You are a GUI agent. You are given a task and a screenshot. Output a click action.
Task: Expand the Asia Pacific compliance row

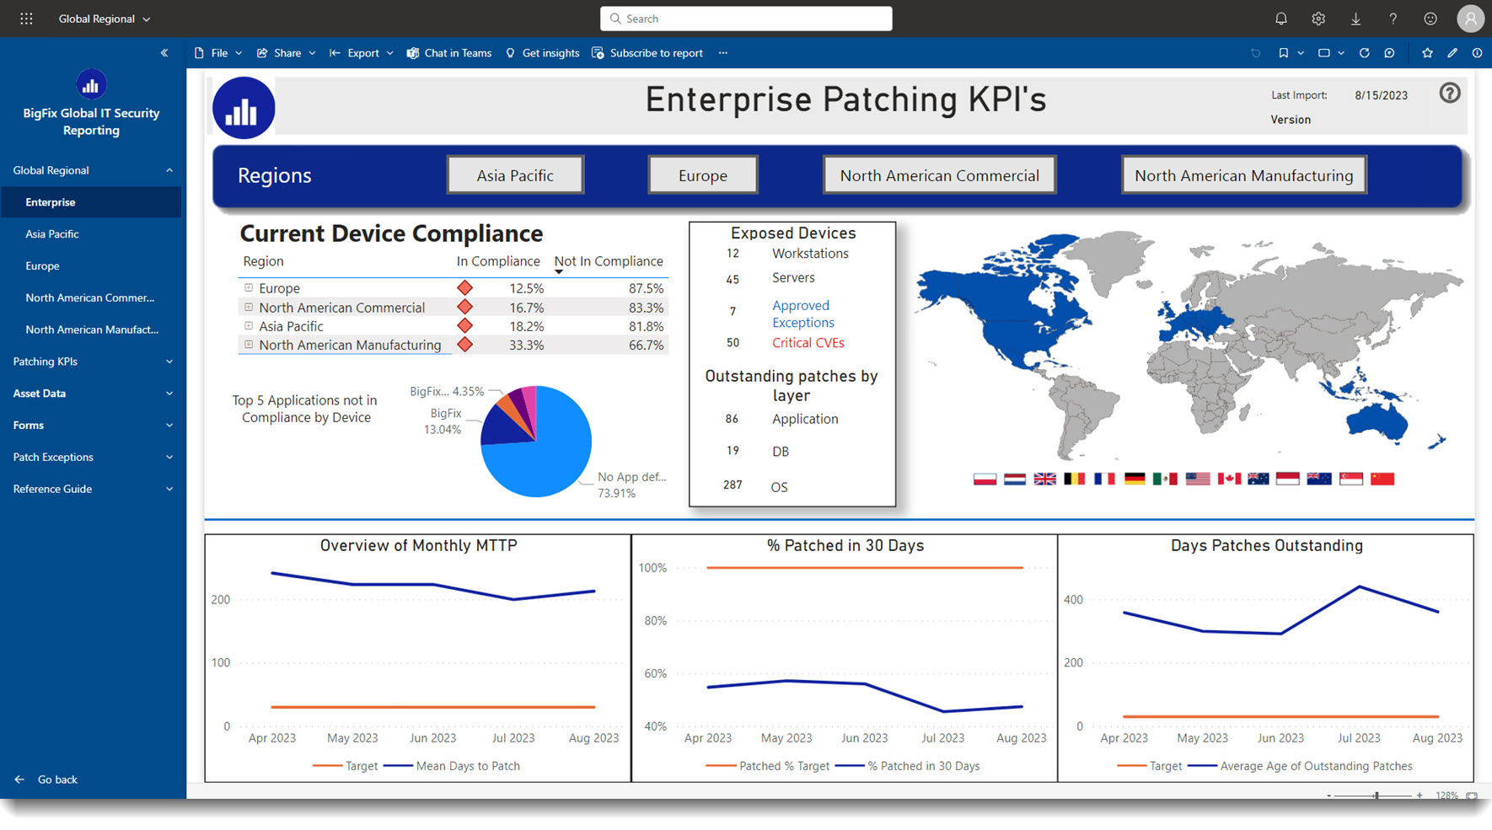coord(249,326)
